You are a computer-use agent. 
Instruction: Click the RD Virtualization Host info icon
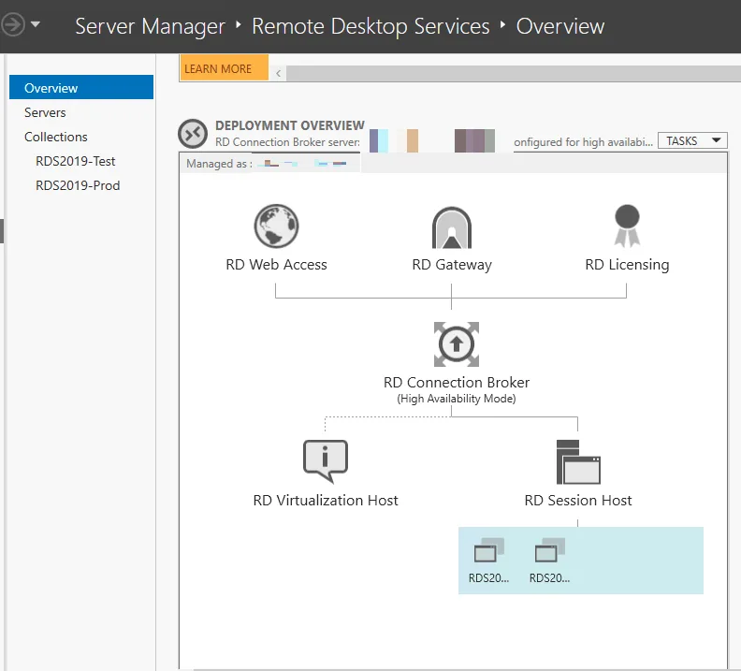(x=325, y=461)
